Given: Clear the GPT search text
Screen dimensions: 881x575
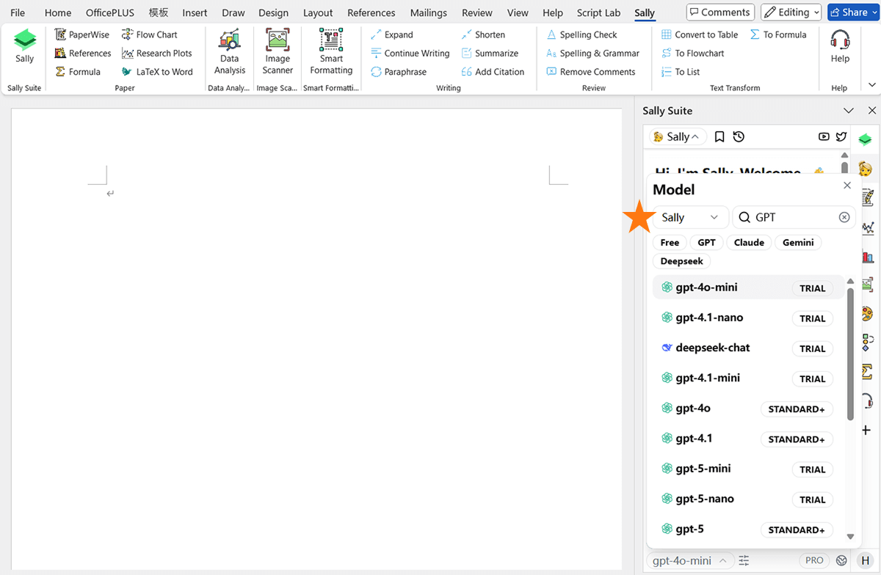Looking at the screenshot, I should click(844, 217).
